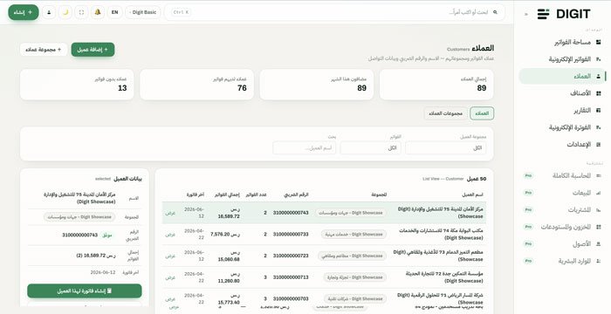Click group badge Digit Showcase - مطاعم ومقاهي

pos(353,256)
